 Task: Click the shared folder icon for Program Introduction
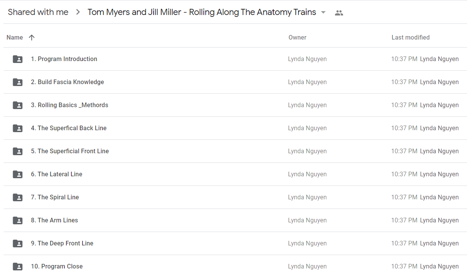click(18, 59)
